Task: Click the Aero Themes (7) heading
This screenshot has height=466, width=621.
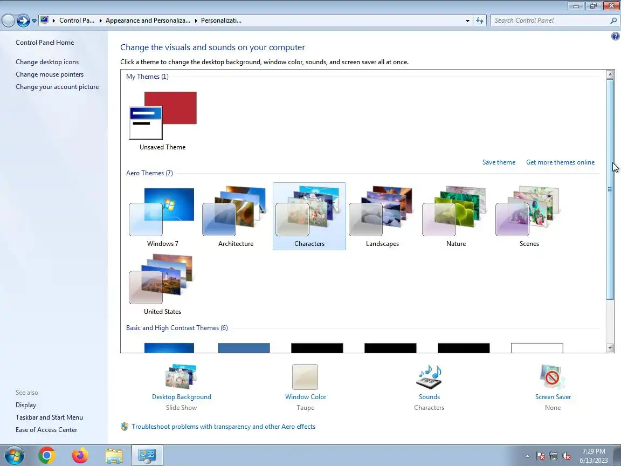Action: [x=149, y=173]
